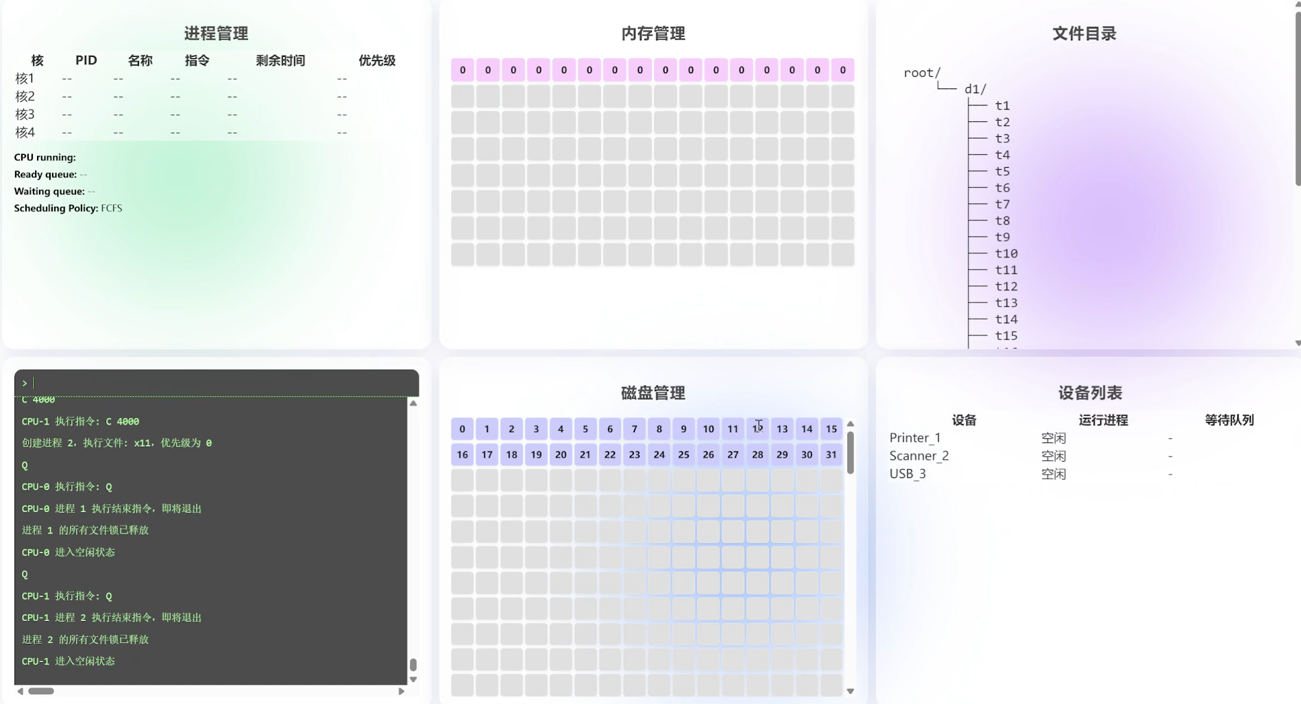Click disk block 31
Image resolution: width=1301 pixels, height=704 pixels.
(831, 454)
